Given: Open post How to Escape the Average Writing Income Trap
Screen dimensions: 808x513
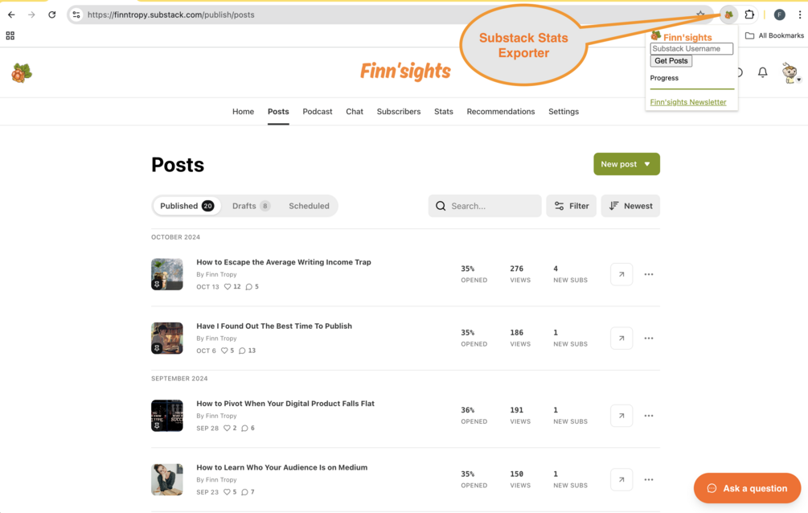Looking at the screenshot, I should coord(284,262).
